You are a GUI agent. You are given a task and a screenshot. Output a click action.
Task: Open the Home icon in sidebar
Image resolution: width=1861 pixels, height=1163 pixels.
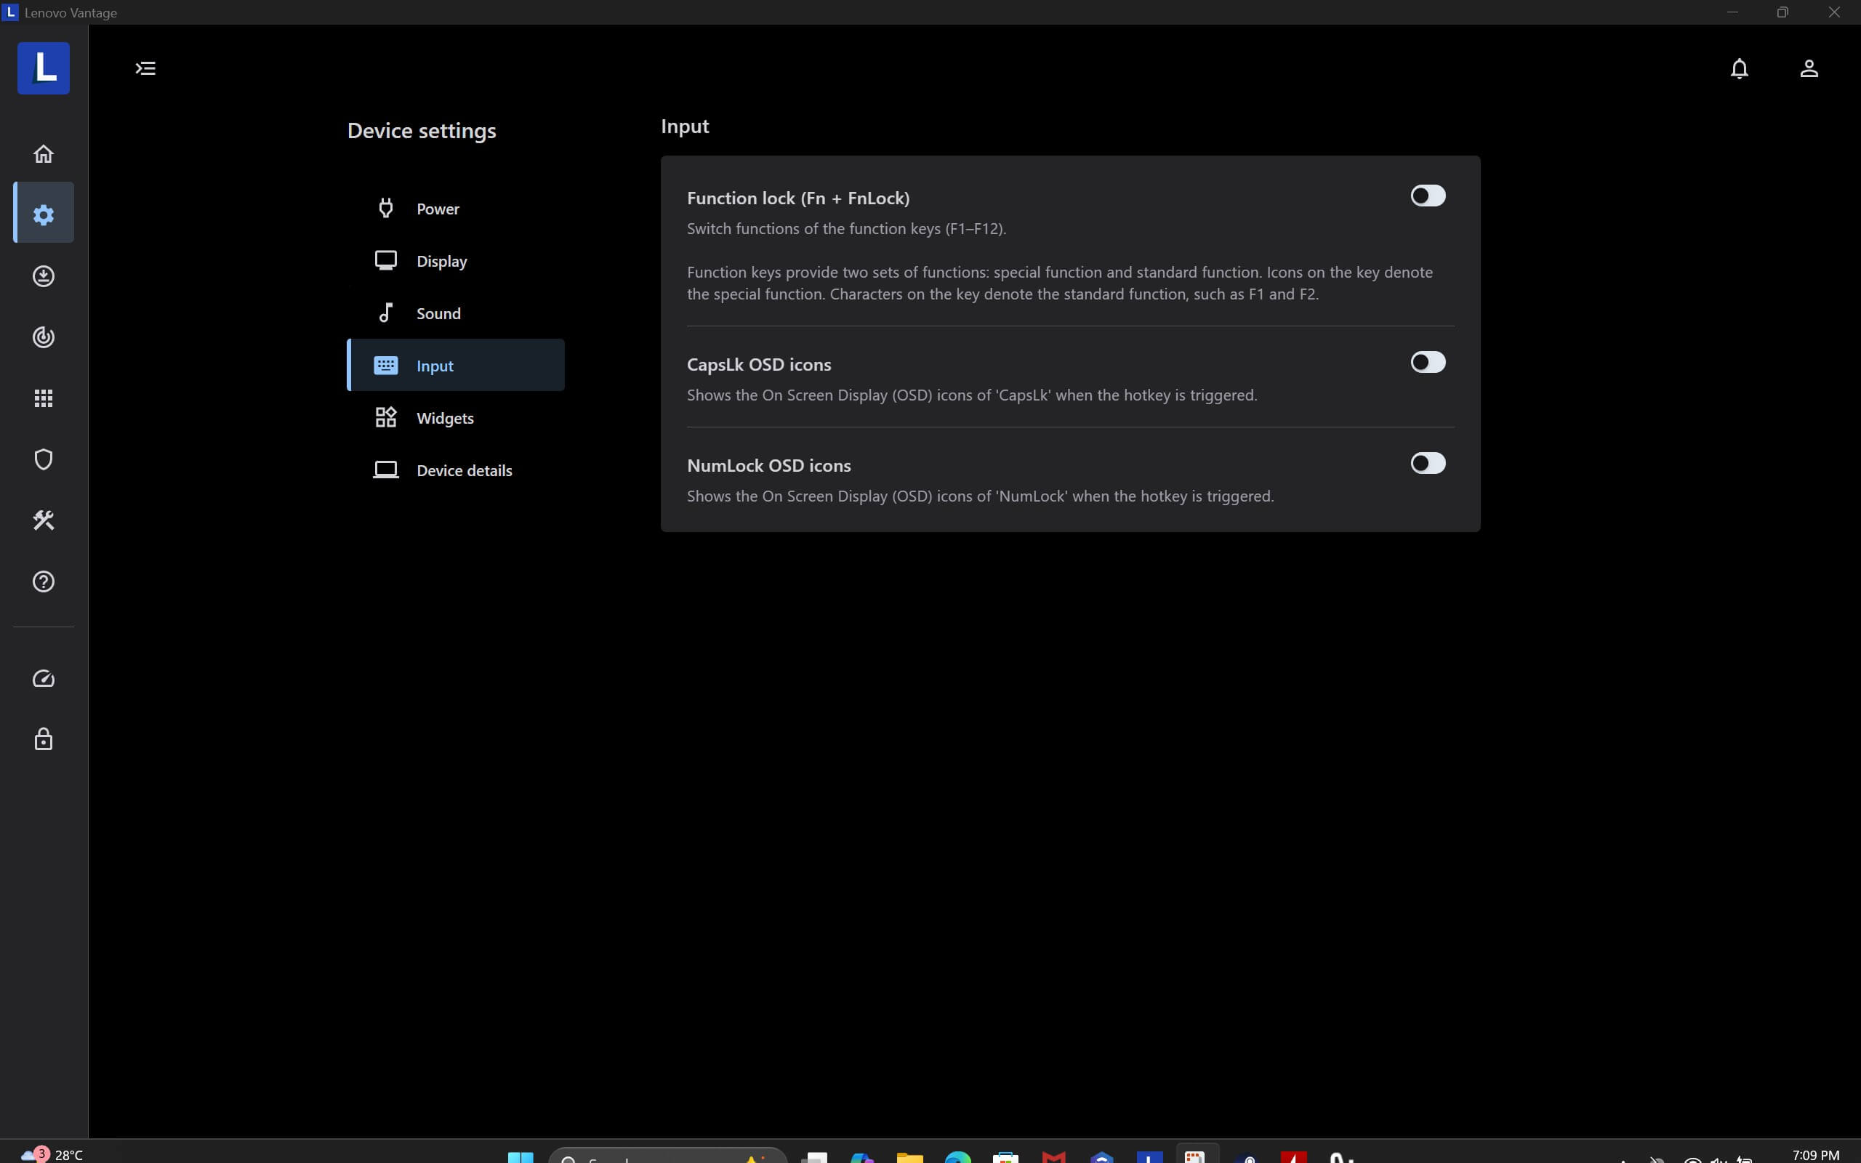click(43, 154)
